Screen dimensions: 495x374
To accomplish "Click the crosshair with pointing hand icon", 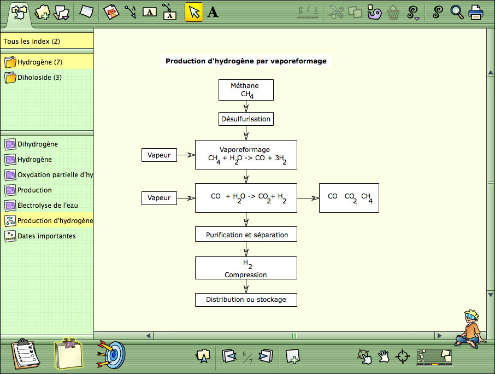I will pos(364,357).
